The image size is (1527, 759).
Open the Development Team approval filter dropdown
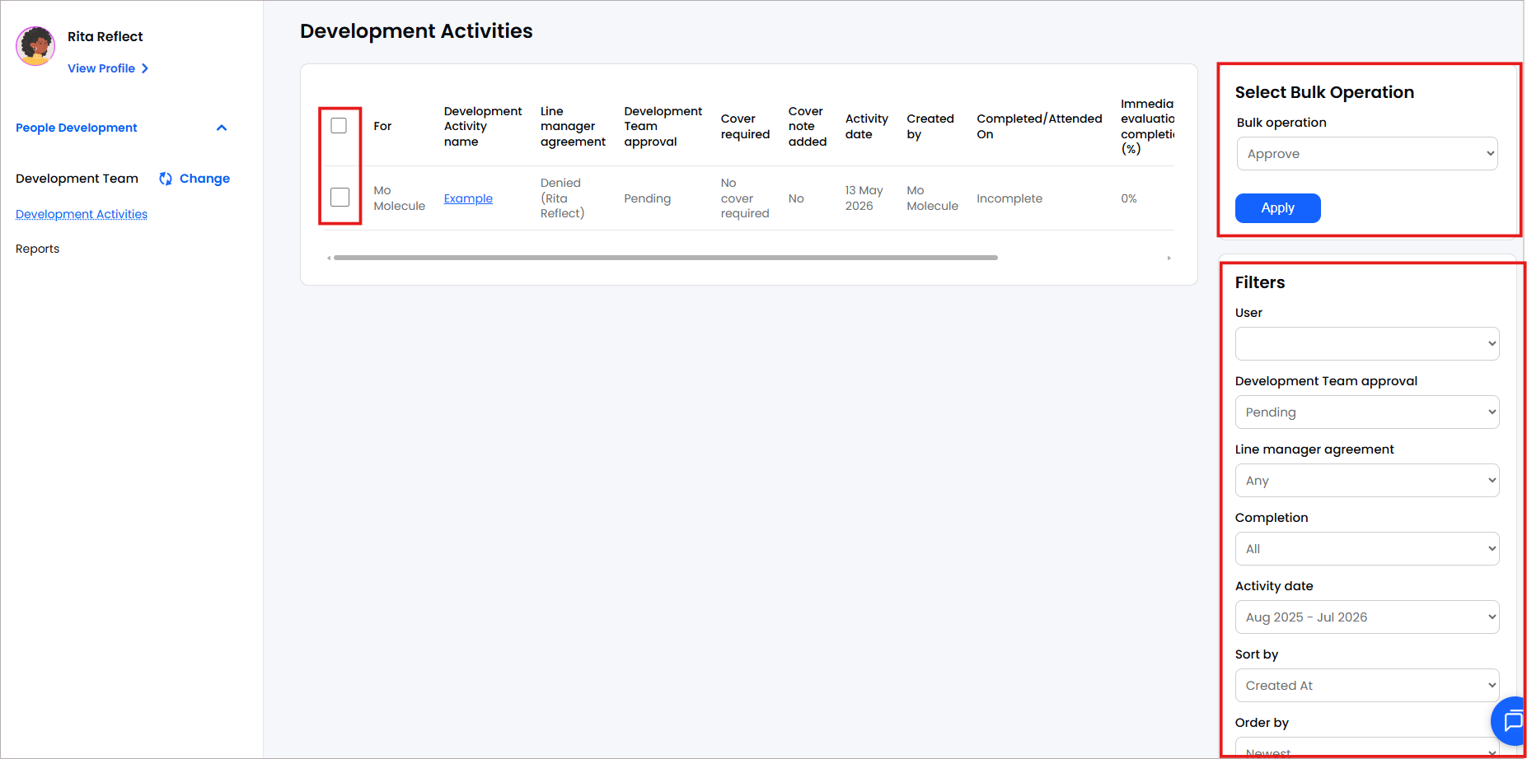pos(1366,412)
